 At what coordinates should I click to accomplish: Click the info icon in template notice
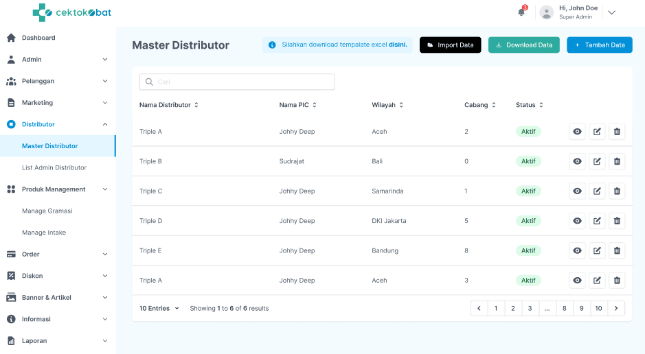point(272,45)
